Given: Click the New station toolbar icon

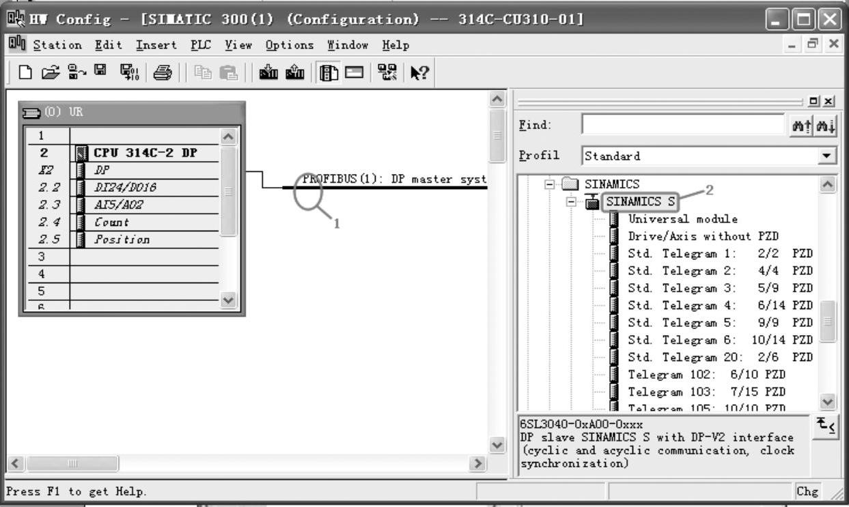Looking at the screenshot, I should click(x=25, y=72).
